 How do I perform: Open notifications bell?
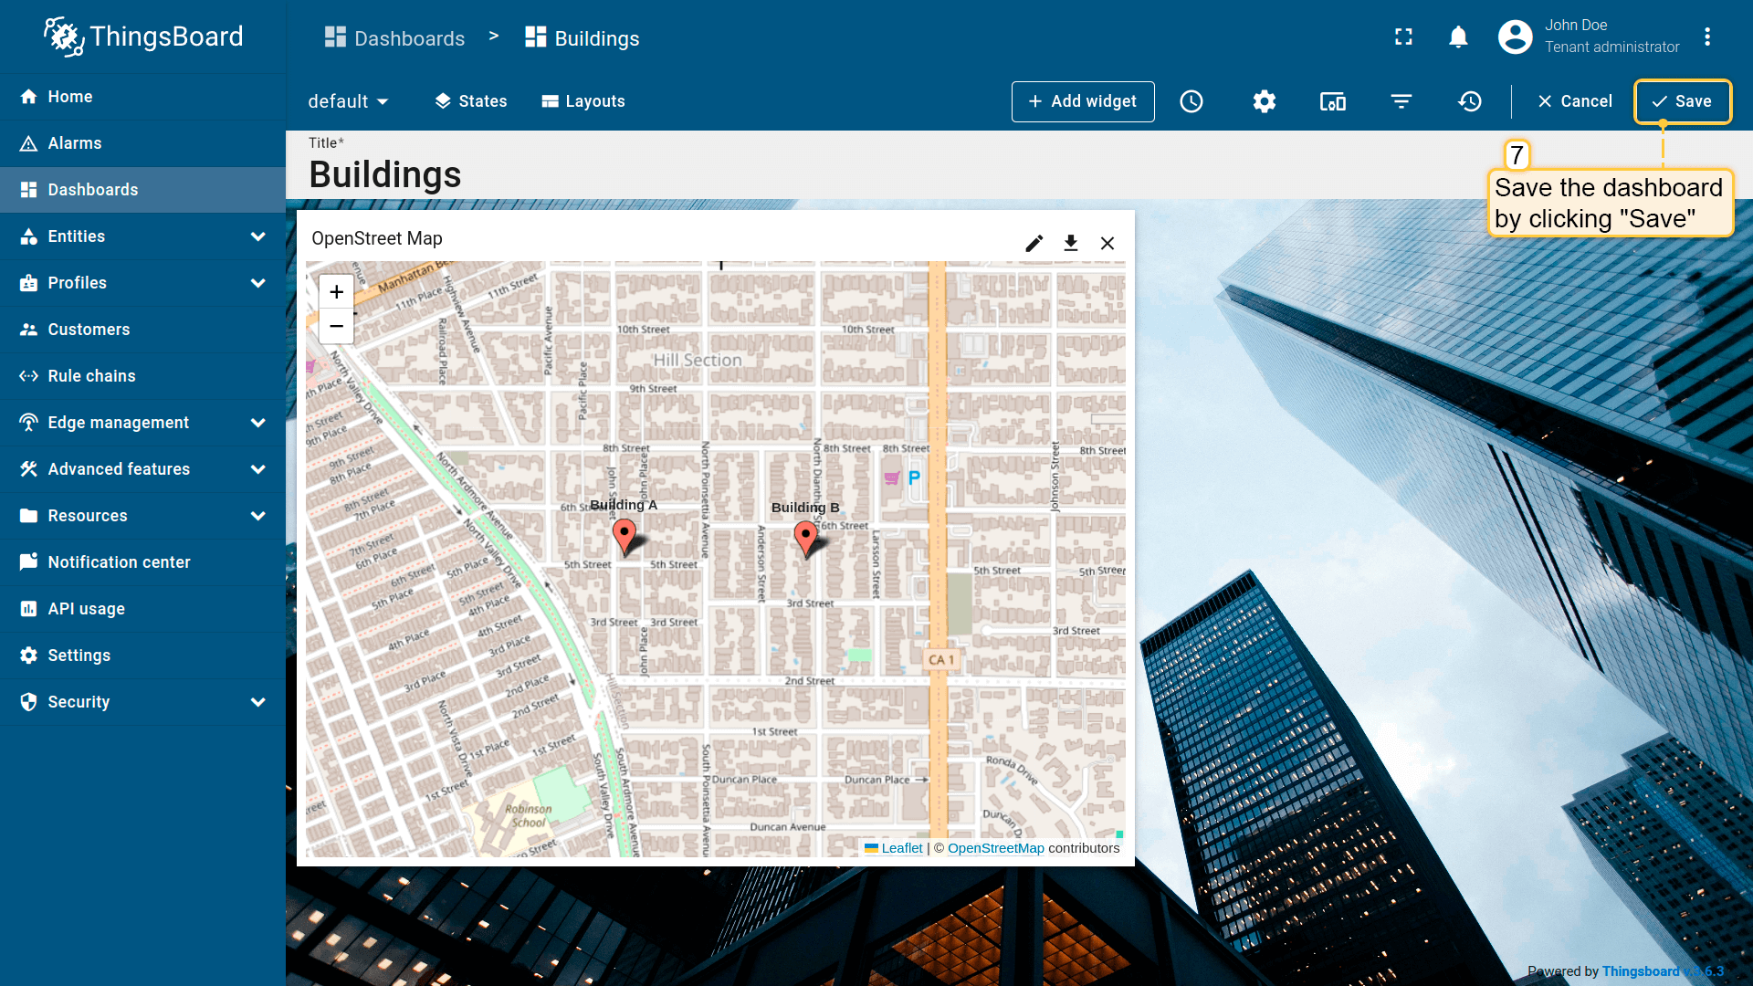pyautogui.click(x=1458, y=37)
